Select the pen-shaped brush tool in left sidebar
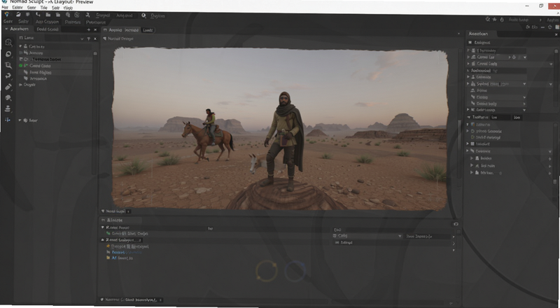 [x=8, y=87]
